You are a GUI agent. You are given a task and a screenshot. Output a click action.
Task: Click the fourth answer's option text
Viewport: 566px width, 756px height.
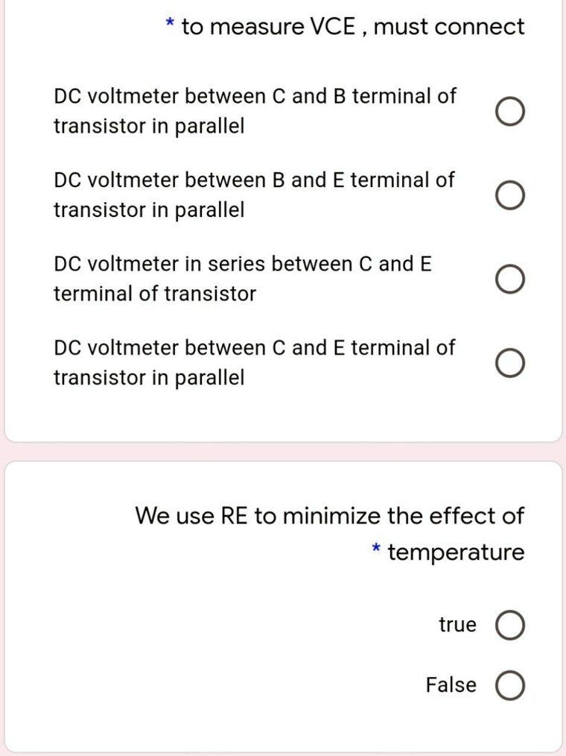tap(253, 362)
